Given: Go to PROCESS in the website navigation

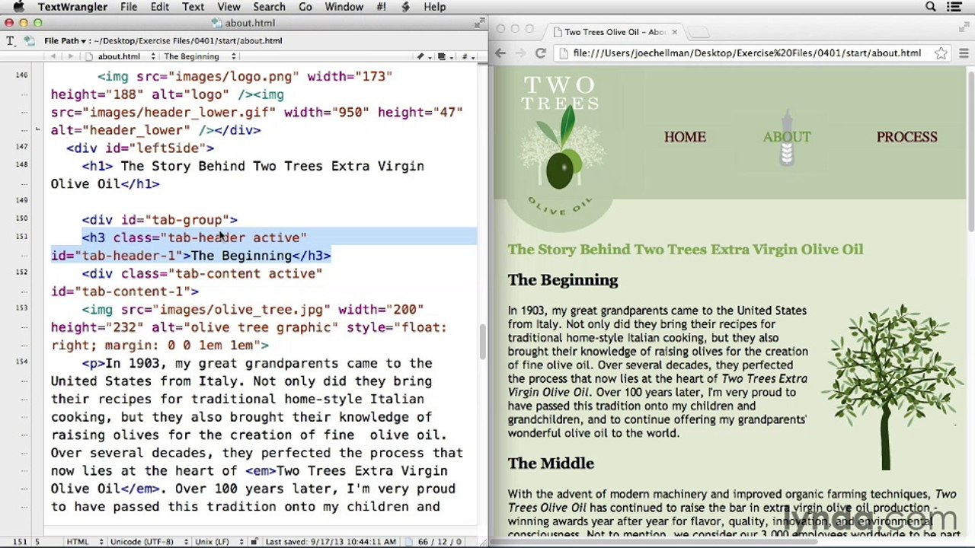Looking at the screenshot, I should pos(906,137).
